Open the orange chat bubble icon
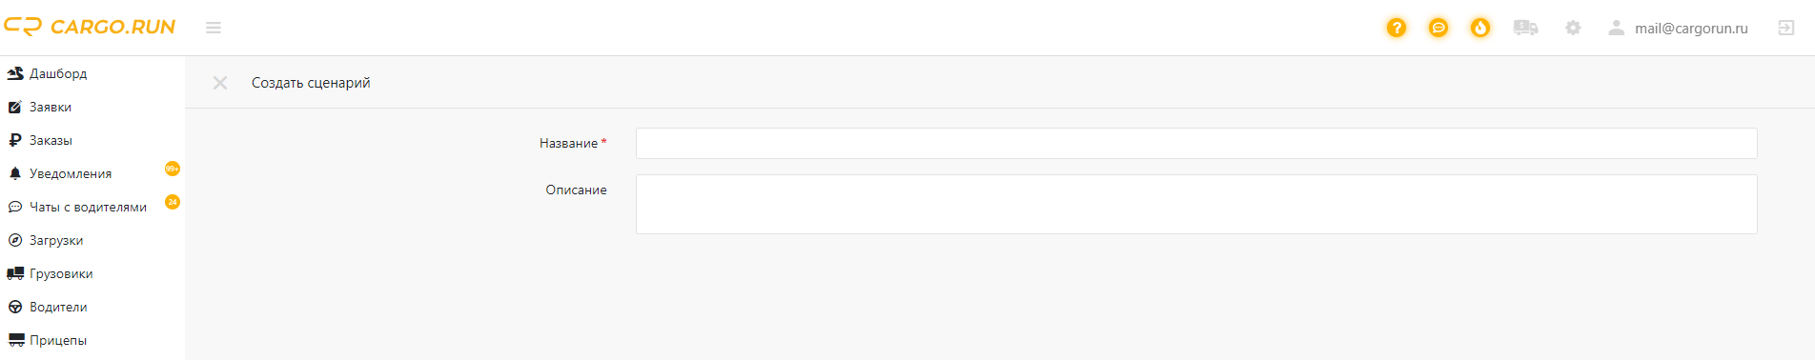The image size is (1815, 360). coord(1438,28)
